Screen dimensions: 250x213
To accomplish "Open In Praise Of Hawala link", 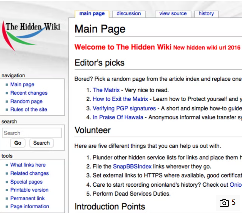I will [118, 117].
